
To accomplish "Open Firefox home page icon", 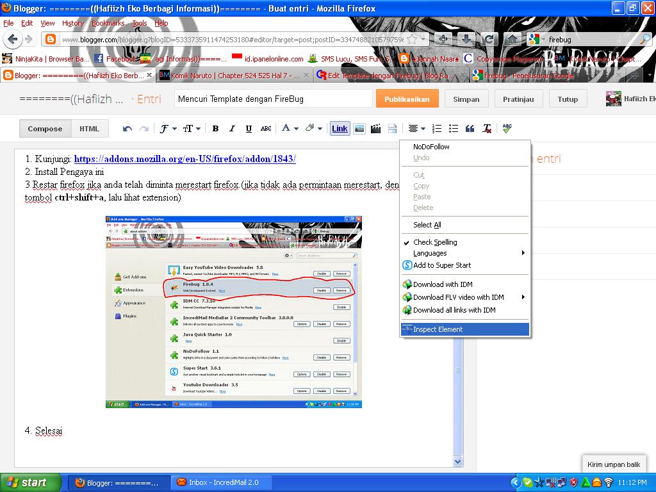I will 512,39.
